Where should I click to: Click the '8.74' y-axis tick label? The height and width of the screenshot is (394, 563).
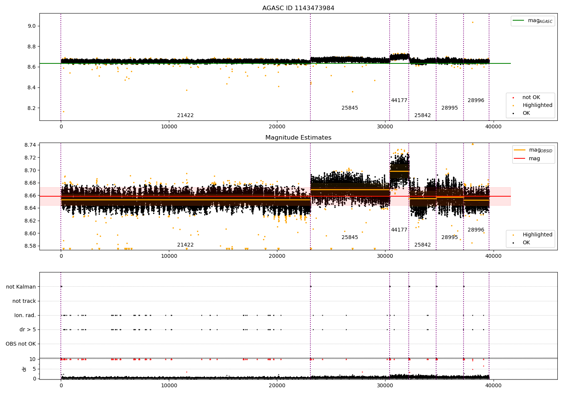[30, 145]
